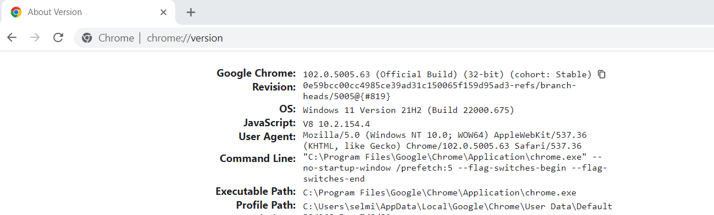This screenshot has width=714, height=215.
Task: Click the Chrome favicon on the About Version tab
Action: point(16,12)
